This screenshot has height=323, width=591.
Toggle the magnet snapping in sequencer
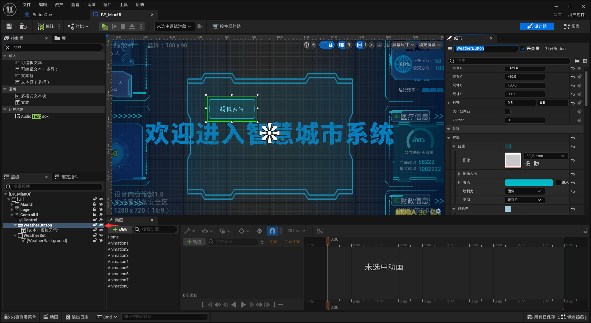pos(272,231)
